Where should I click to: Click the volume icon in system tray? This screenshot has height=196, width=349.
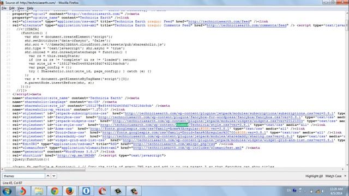322,191
